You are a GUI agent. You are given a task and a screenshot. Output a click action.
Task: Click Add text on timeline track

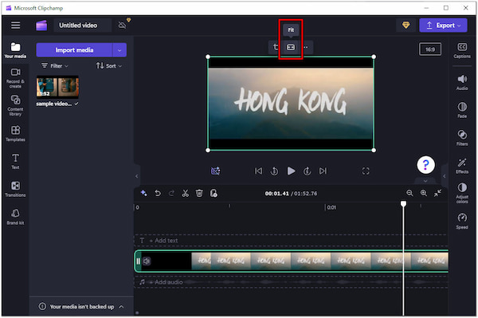pyautogui.click(x=163, y=241)
